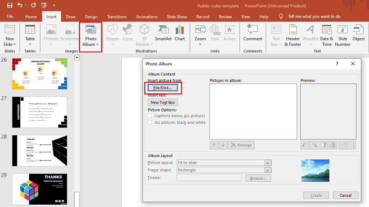Insert a SmartArt graphic

[x=163, y=32]
